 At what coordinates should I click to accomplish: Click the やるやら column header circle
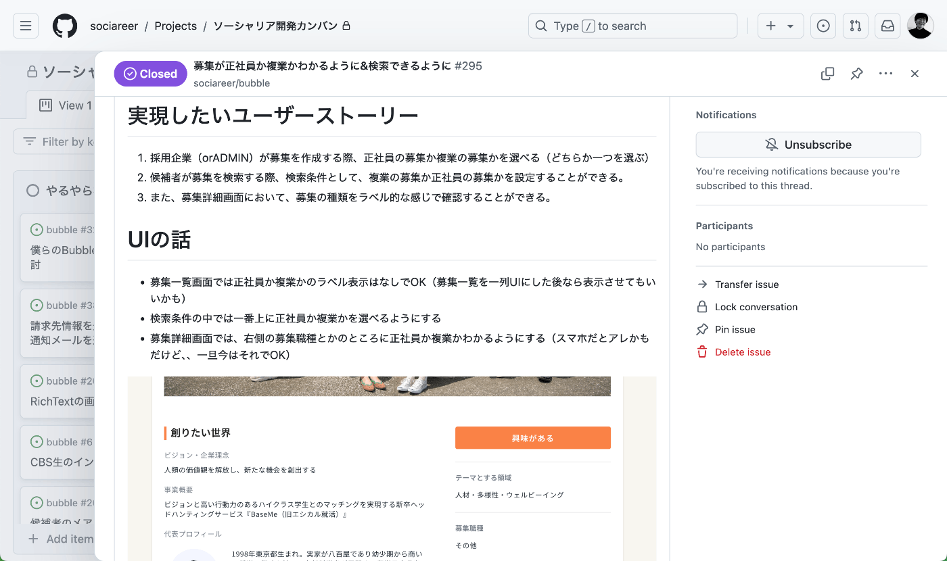tap(32, 191)
